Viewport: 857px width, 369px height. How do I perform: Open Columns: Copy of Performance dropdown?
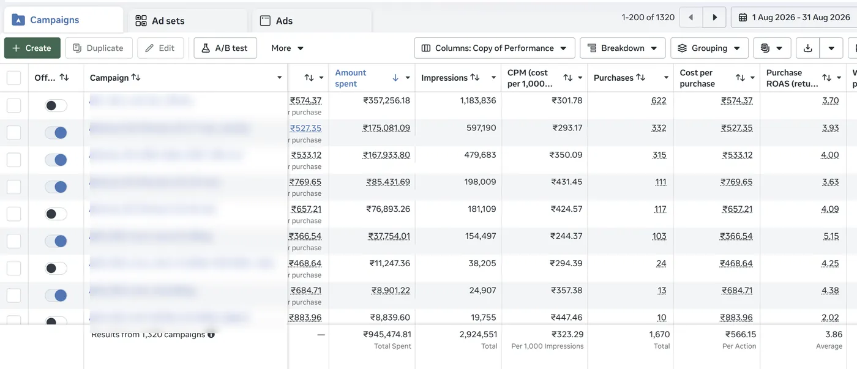click(x=495, y=48)
